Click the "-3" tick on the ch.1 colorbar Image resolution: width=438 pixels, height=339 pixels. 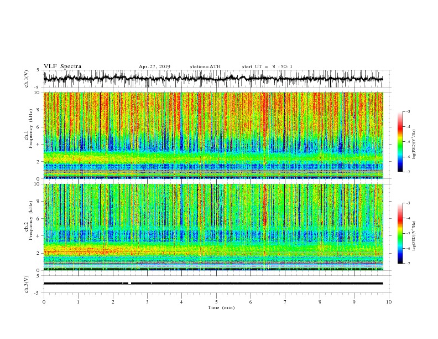408,111
